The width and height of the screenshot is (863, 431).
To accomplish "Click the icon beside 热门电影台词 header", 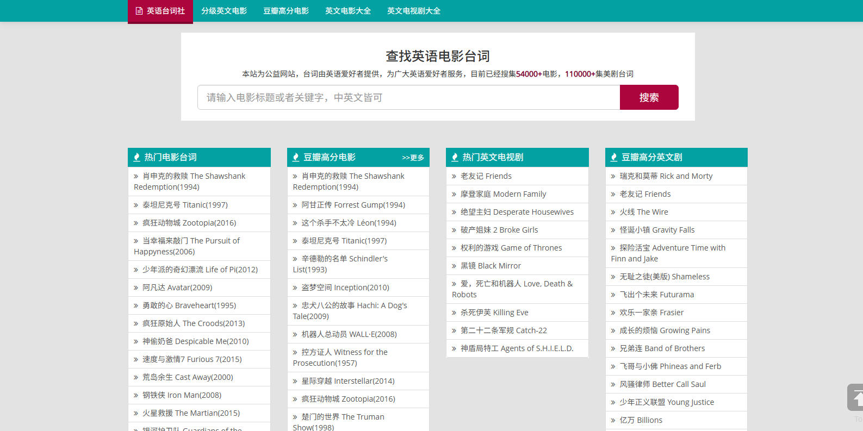I will 136,158.
